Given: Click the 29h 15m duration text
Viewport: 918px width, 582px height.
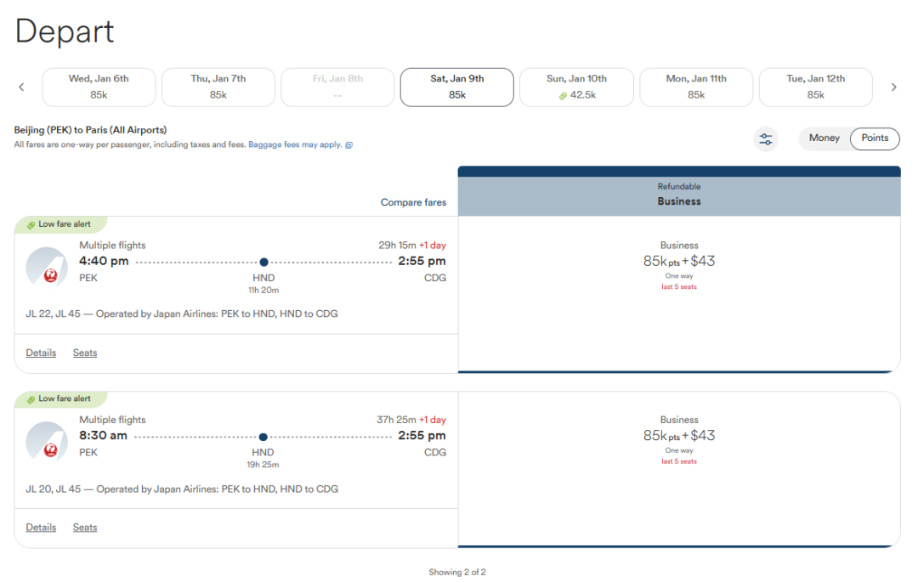Looking at the screenshot, I should (397, 245).
